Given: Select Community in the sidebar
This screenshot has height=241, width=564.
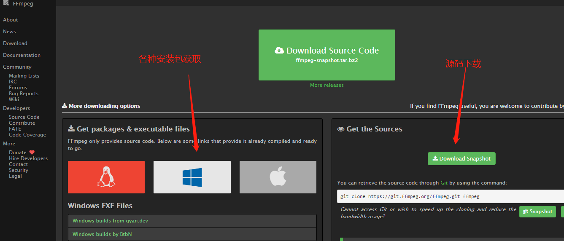Looking at the screenshot, I should point(17,67).
